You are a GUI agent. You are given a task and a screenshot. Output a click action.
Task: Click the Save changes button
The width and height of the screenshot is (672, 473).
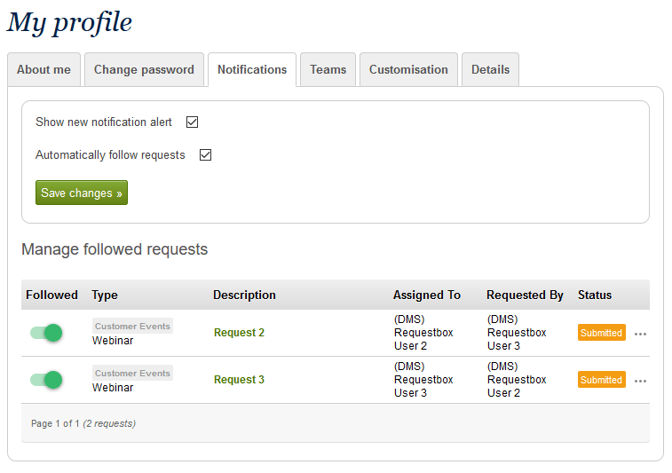tap(82, 193)
